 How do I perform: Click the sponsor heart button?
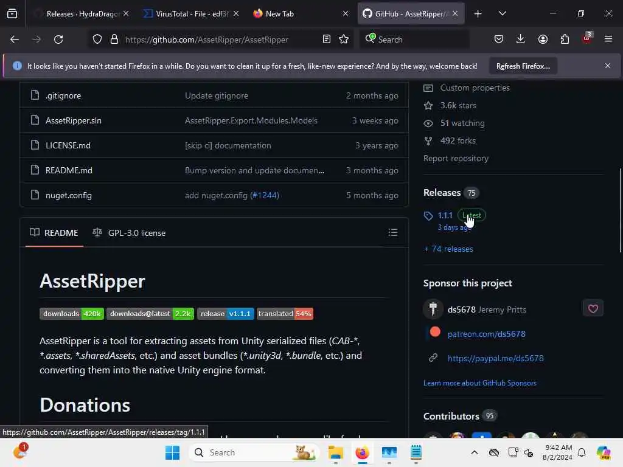[593, 308]
